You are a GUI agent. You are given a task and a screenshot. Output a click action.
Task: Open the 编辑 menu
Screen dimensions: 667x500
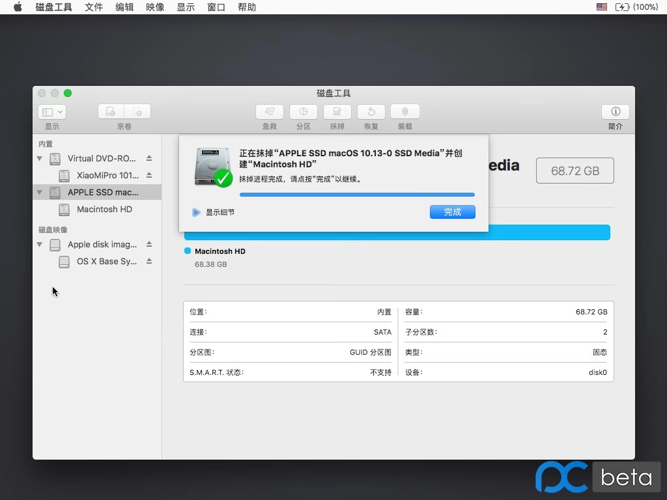click(x=124, y=7)
